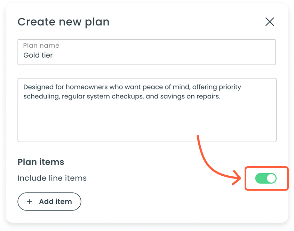Click the 'Create new plan' title
Image resolution: width=294 pixels, height=231 pixels.
click(x=64, y=22)
